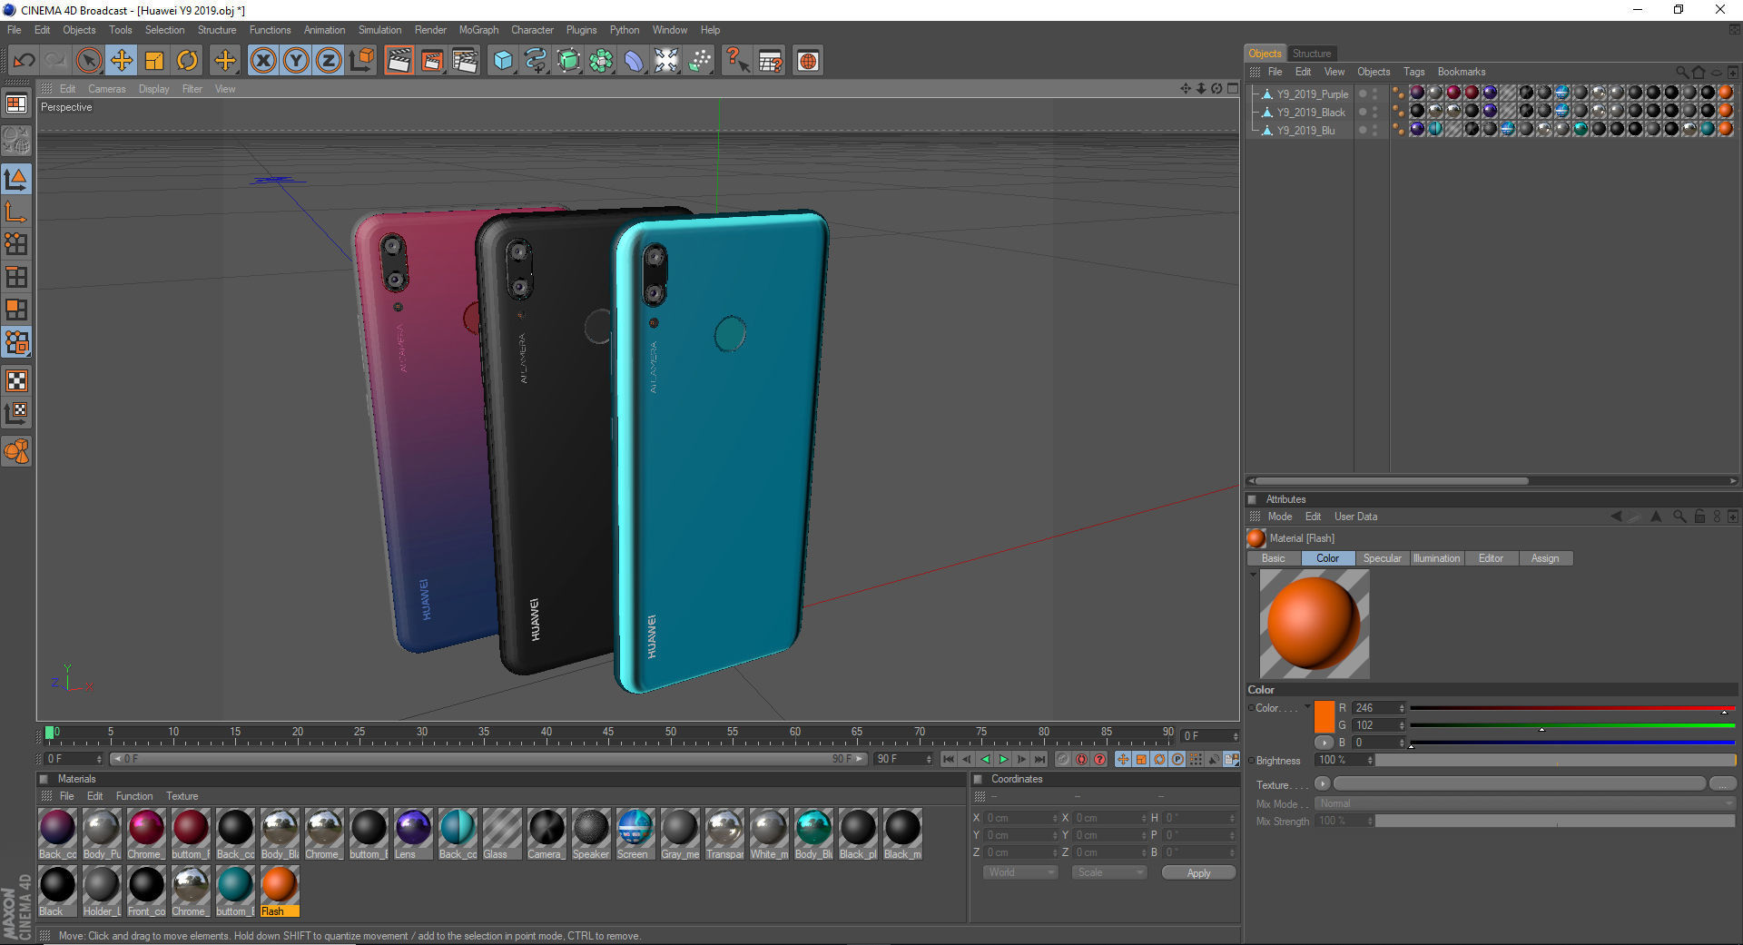This screenshot has height=945, width=1743.
Task: Toggle the Z axis lock
Action: click(329, 61)
